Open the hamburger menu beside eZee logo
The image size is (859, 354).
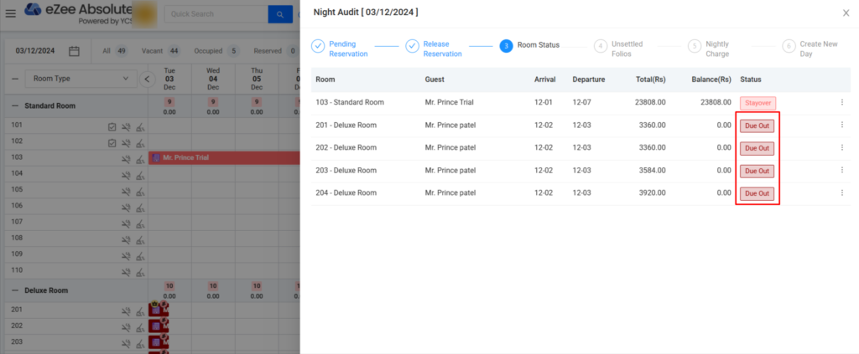coord(11,13)
